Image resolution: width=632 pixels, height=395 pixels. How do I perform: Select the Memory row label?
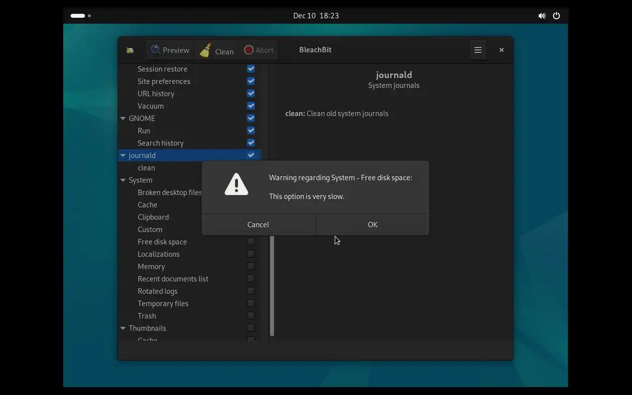tap(151, 266)
